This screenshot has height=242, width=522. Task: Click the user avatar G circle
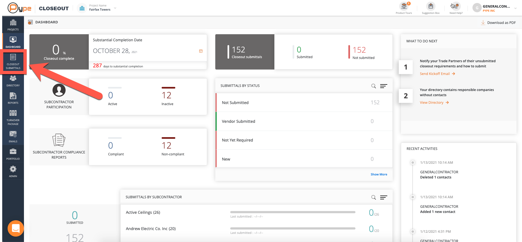tap(477, 8)
